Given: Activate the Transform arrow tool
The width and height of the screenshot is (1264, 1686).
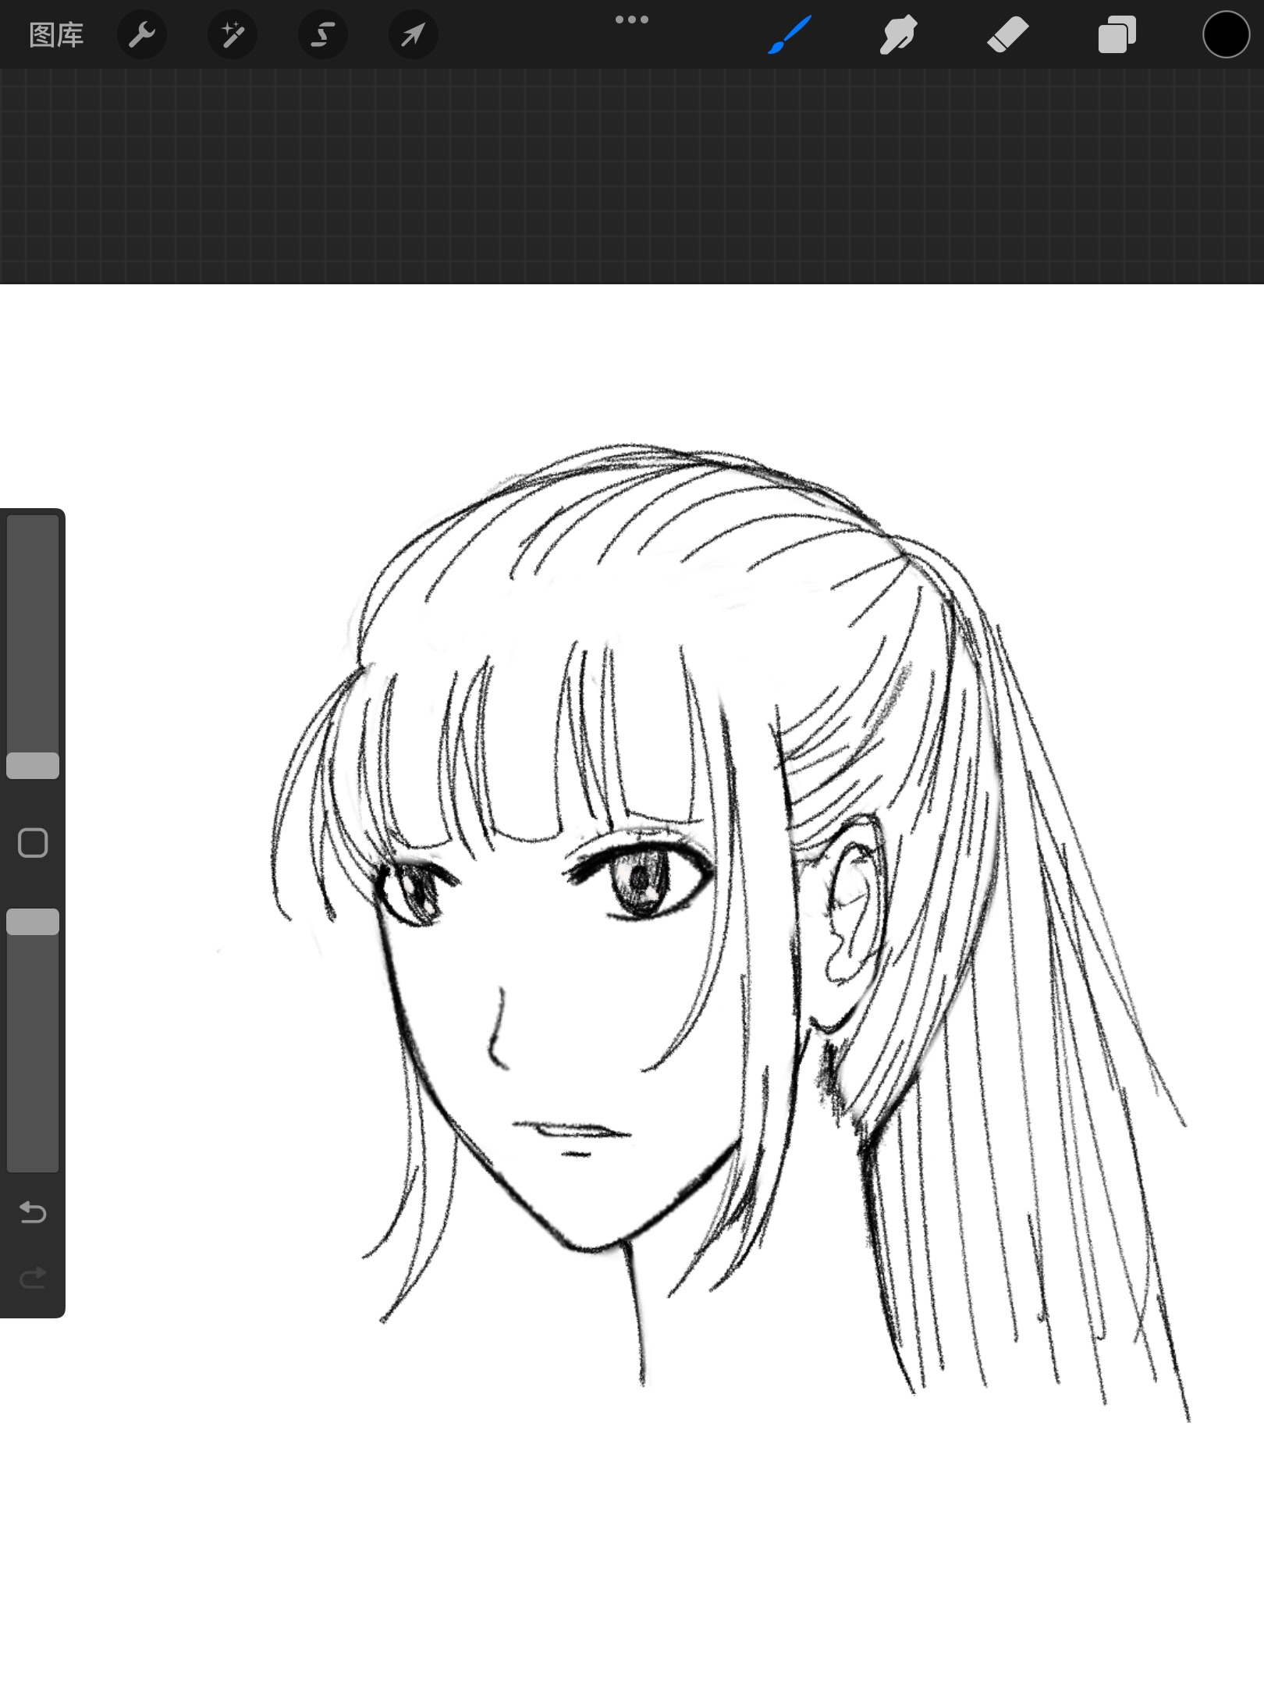Looking at the screenshot, I should click(x=414, y=35).
